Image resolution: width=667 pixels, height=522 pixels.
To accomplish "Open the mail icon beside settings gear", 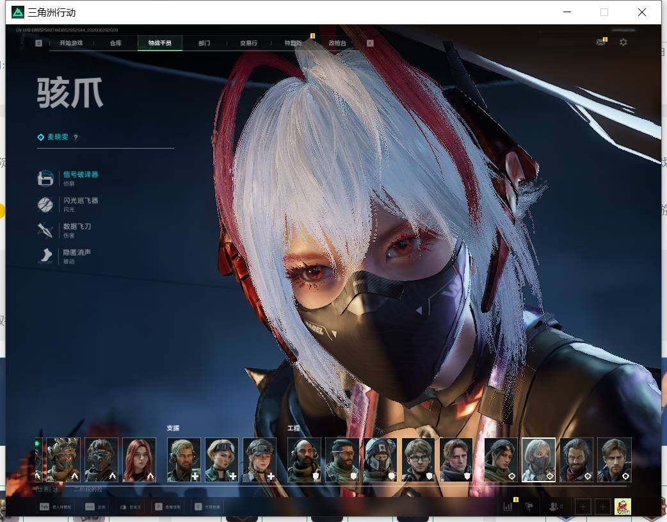I will click(600, 42).
